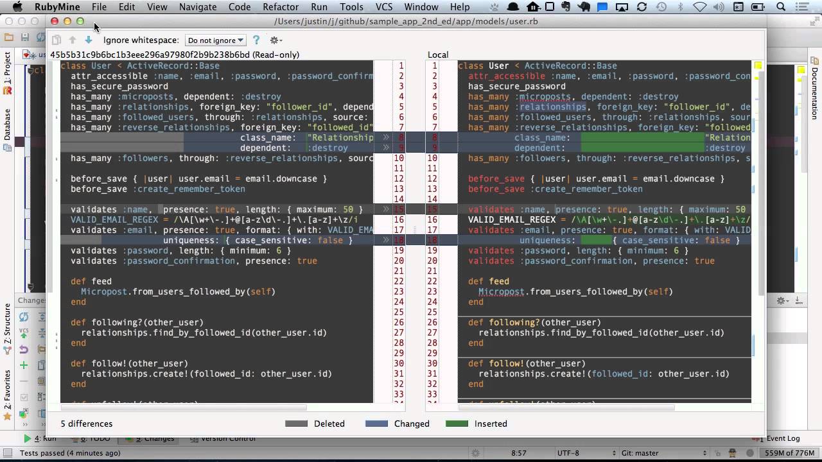Click the 'Local' pane title
822x462 pixels.
[438, 55]
